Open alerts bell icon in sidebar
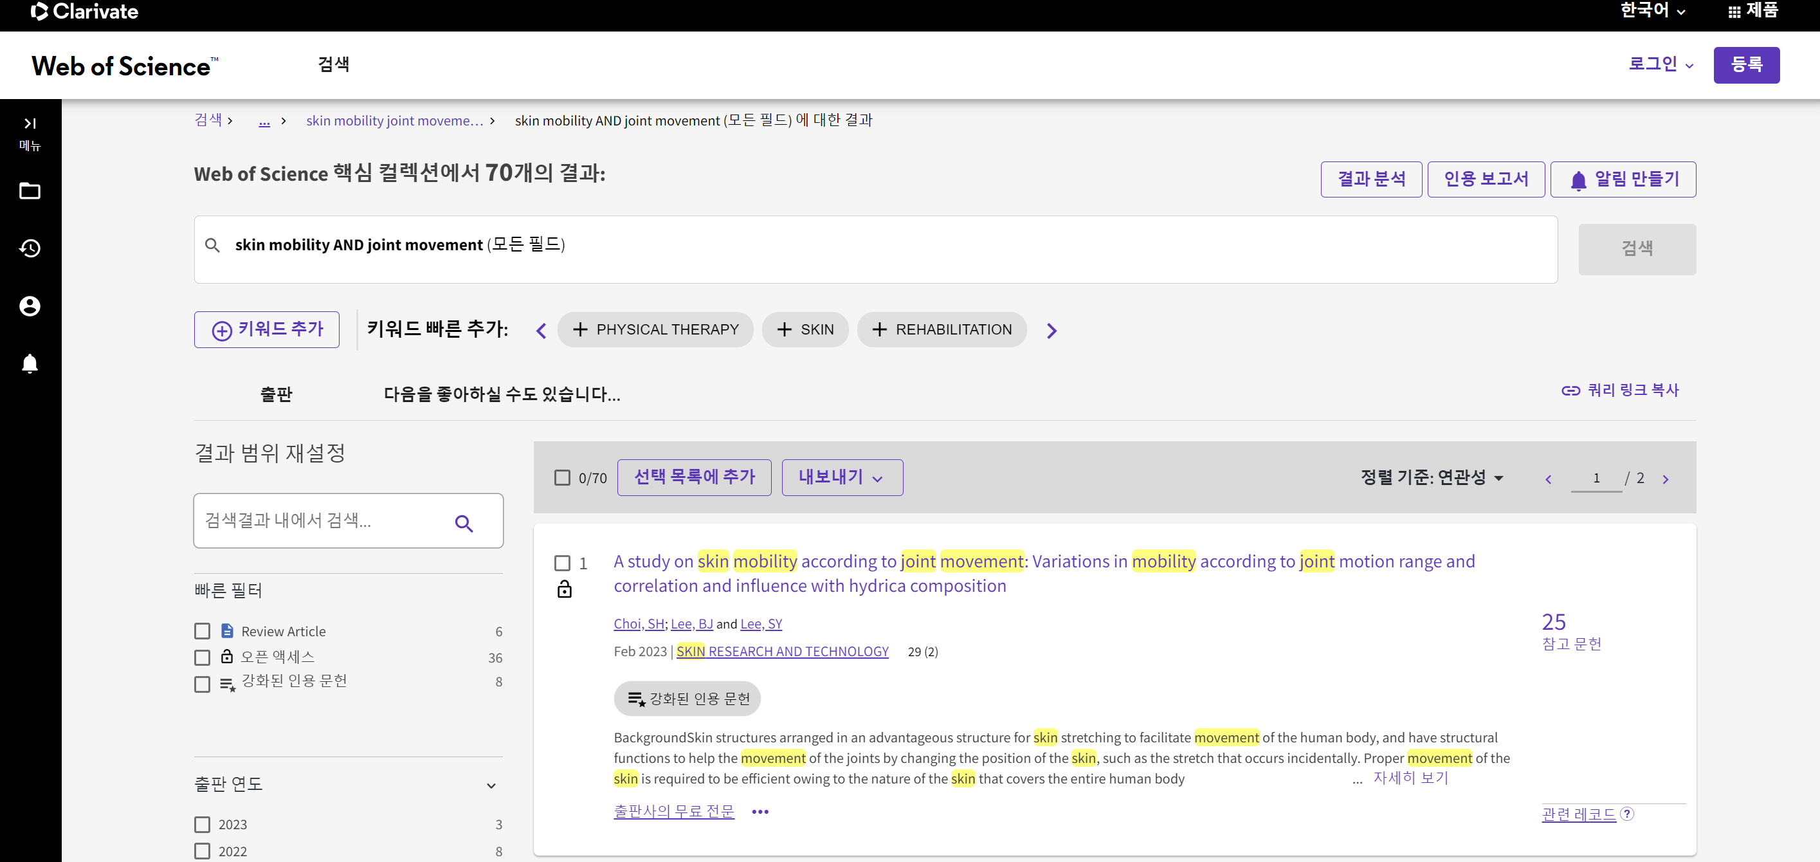The height and width of the screenshot is (862, 1820). 30,363
